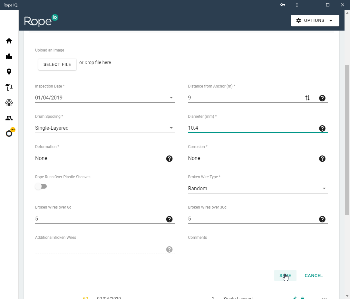Click the Select File button
This screenshot has height=299, width=350.
57,64
